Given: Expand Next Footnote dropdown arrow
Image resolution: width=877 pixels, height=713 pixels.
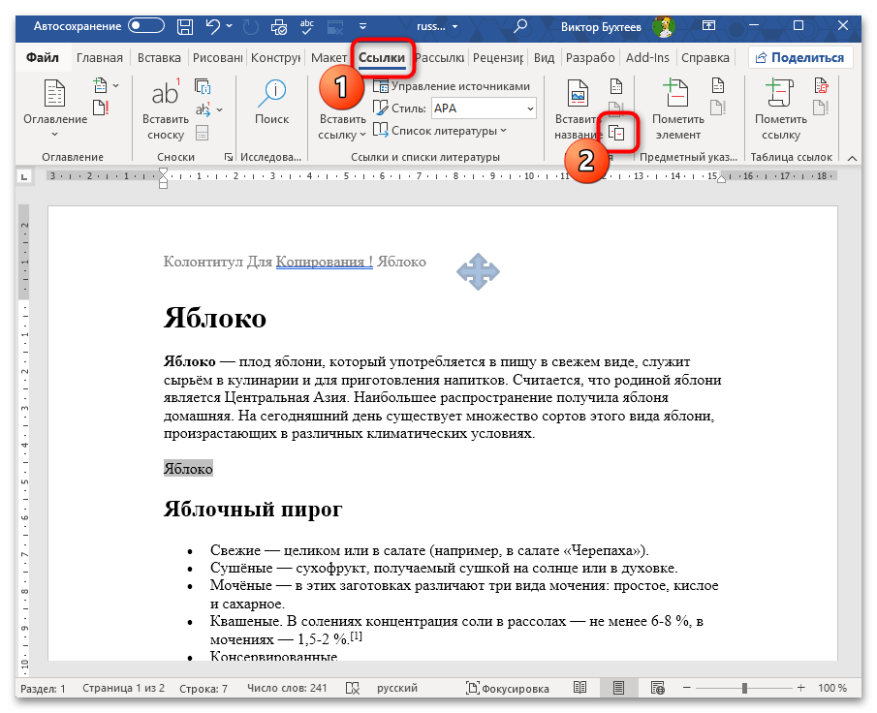Looking at the screenshot, I should 219,109.
